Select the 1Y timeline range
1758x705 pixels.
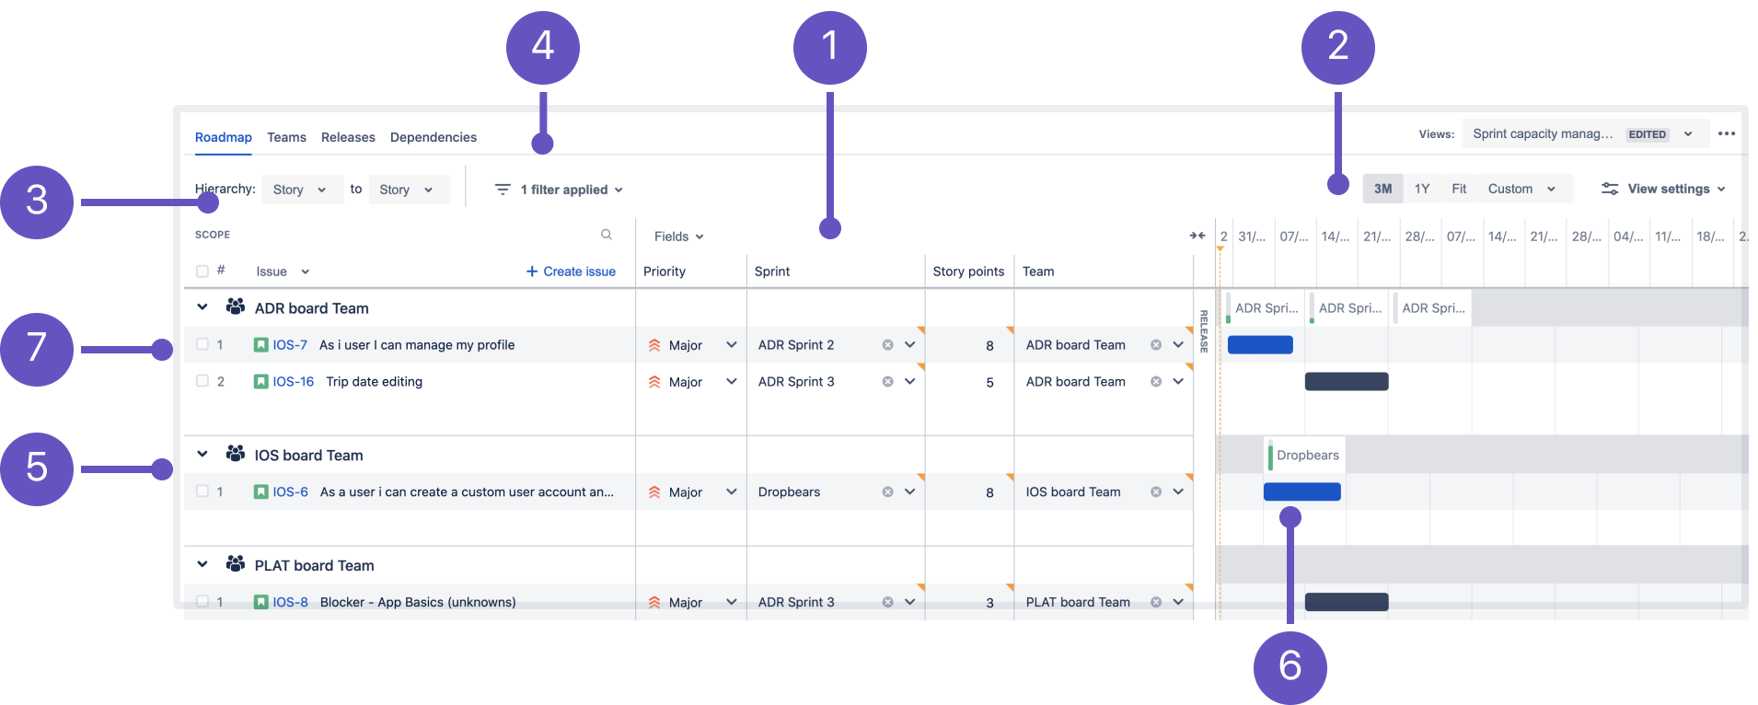coord(1421,189)
